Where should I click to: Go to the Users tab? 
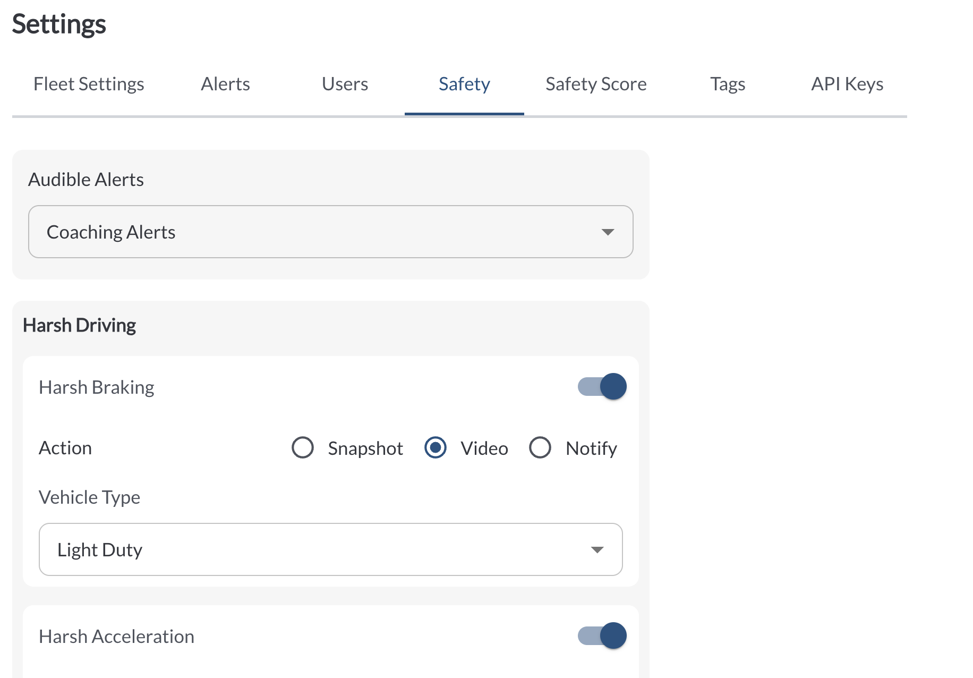click(345, 84)
